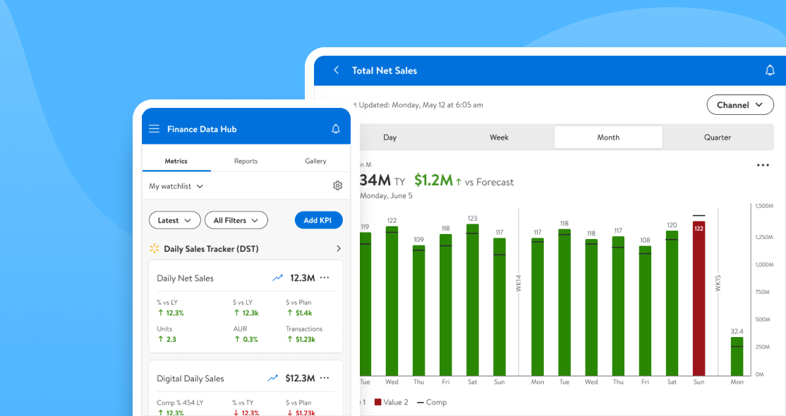Select the Quarter time period
786x416 pixels.
click(718, 137)
